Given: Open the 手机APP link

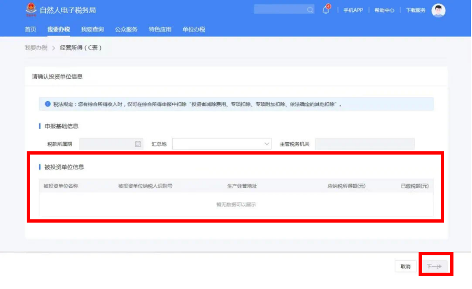Looking at the screenshot, I should coord(353,10).
